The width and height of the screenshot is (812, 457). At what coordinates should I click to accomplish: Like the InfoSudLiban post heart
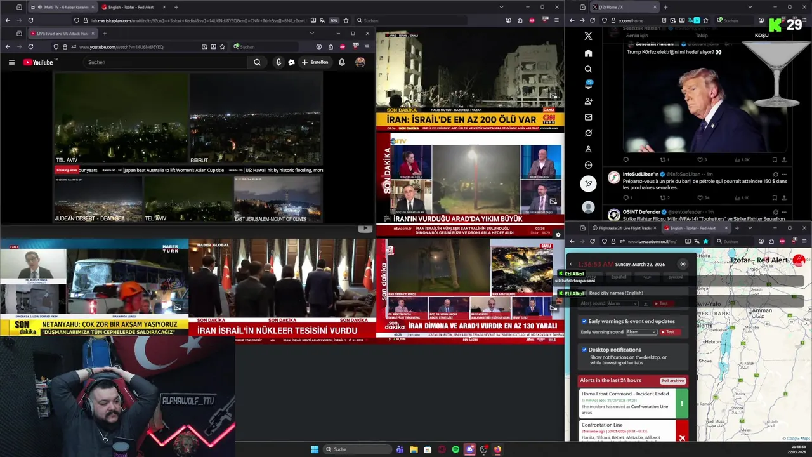pyautogui.click(x=700, y=197)
